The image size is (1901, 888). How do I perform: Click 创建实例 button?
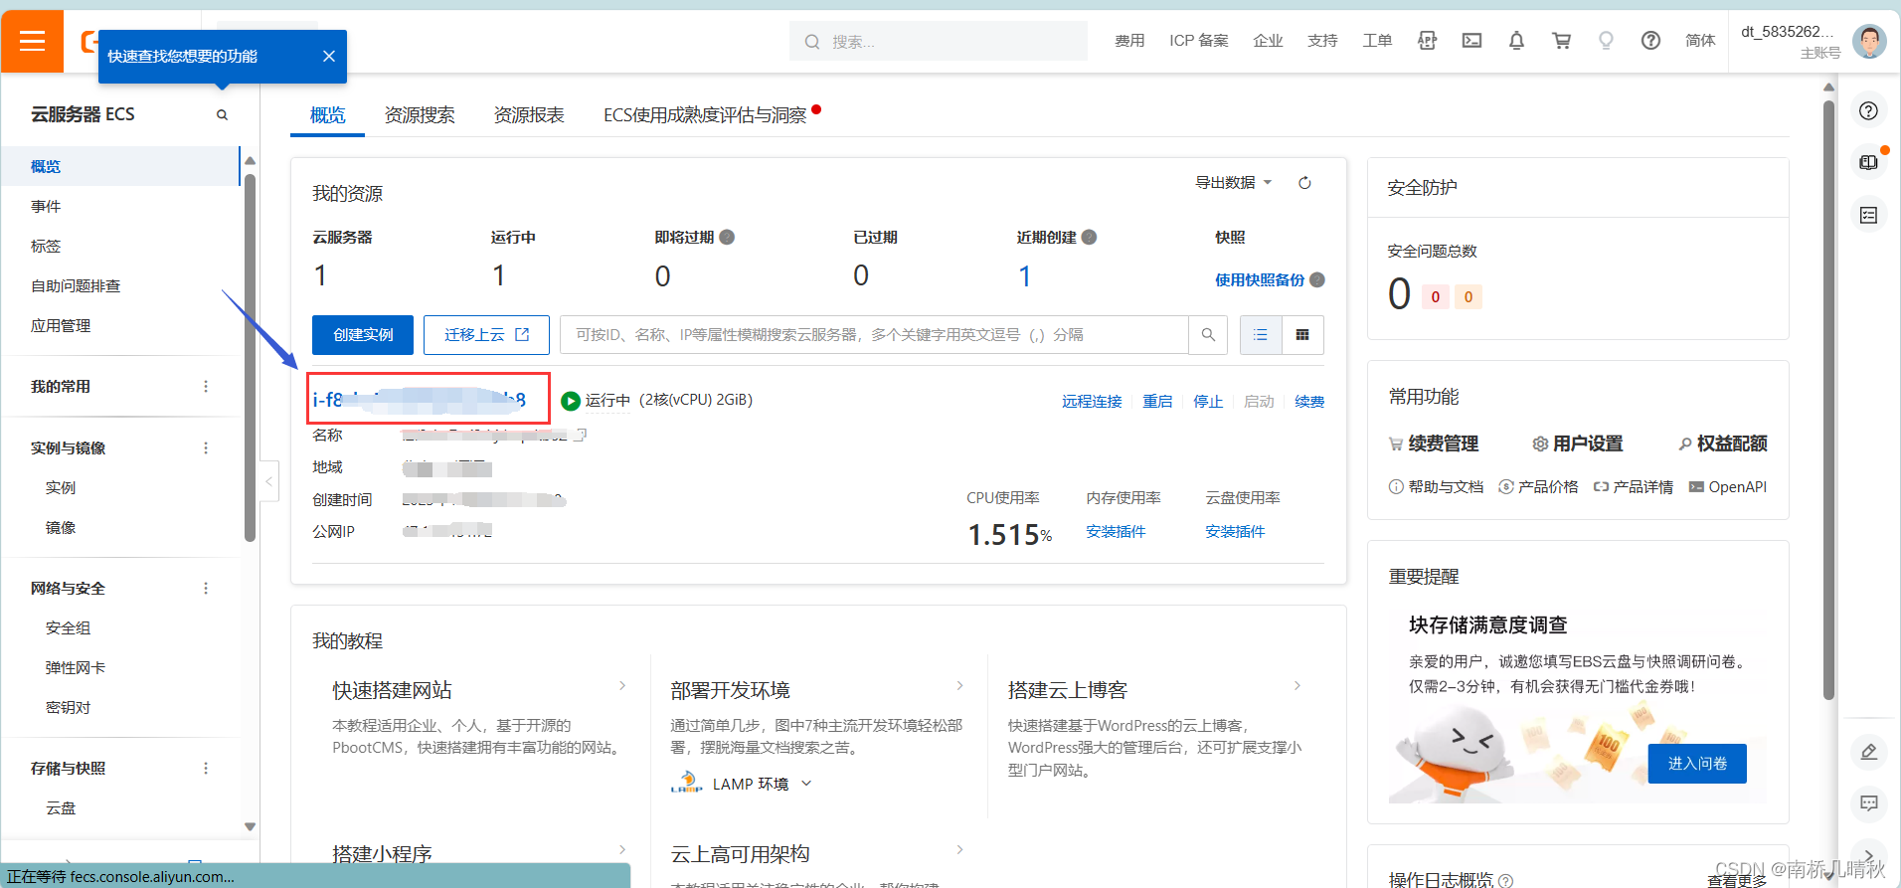click(x=363, y=335)
